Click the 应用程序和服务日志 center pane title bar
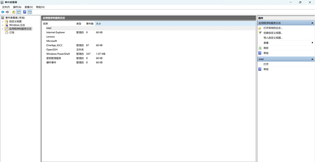The image size is (315, 162). point(148,18)
